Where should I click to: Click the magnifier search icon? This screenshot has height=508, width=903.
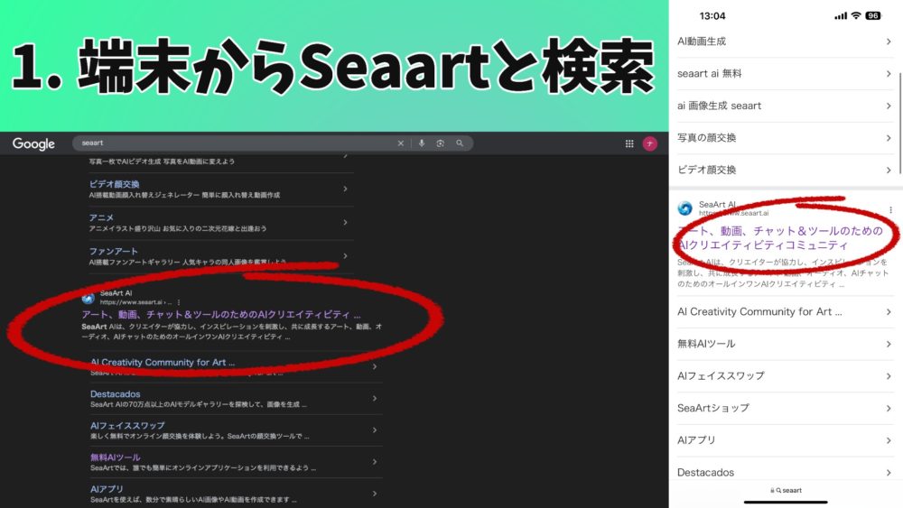point(460,143)
